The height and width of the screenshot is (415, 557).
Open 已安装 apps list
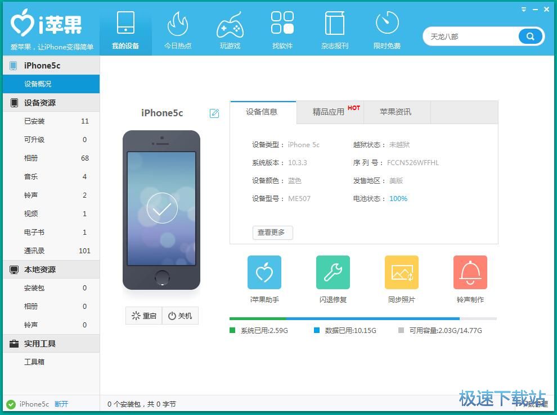51,121
